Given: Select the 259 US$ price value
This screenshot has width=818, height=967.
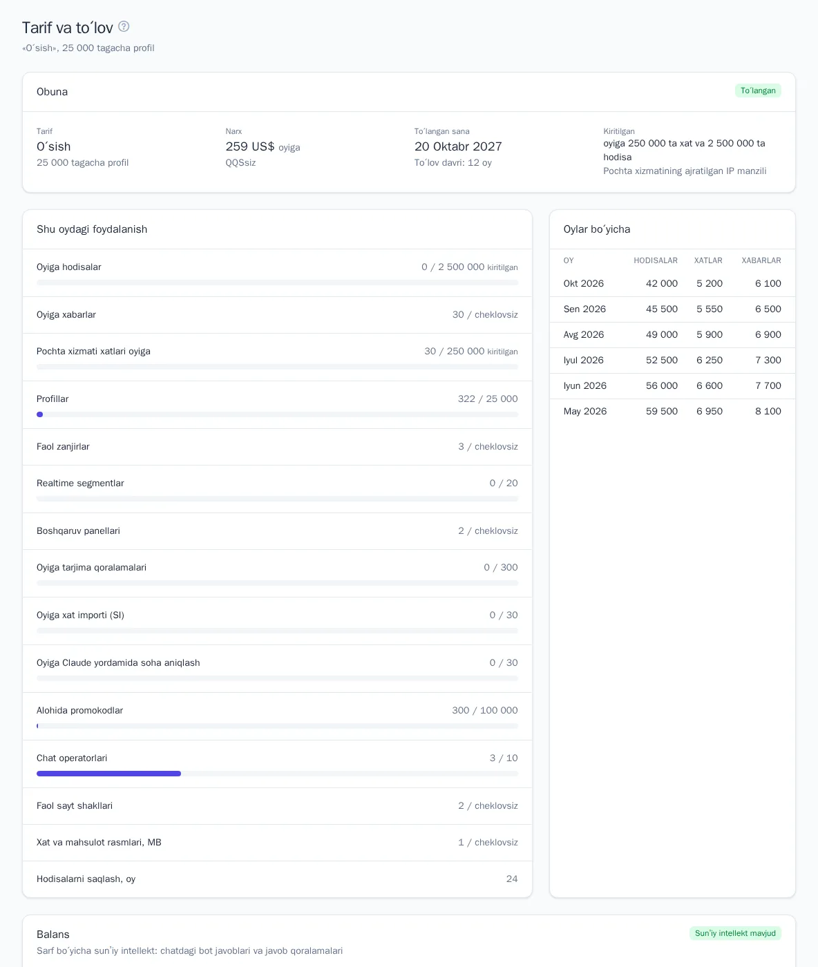Looking at the screenshot, I should 250,146.
